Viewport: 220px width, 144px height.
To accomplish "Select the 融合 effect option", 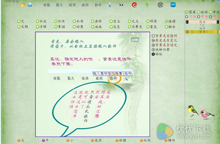I will pos(170,27).
